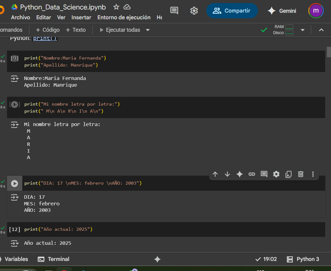Open RAM and Disco resource indicator
The image size is (331, 271).
click(x=283, y=30)
